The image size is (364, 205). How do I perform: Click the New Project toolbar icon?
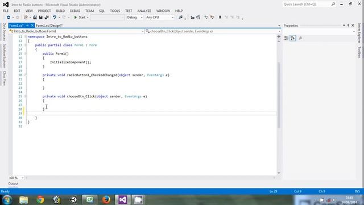26,18
